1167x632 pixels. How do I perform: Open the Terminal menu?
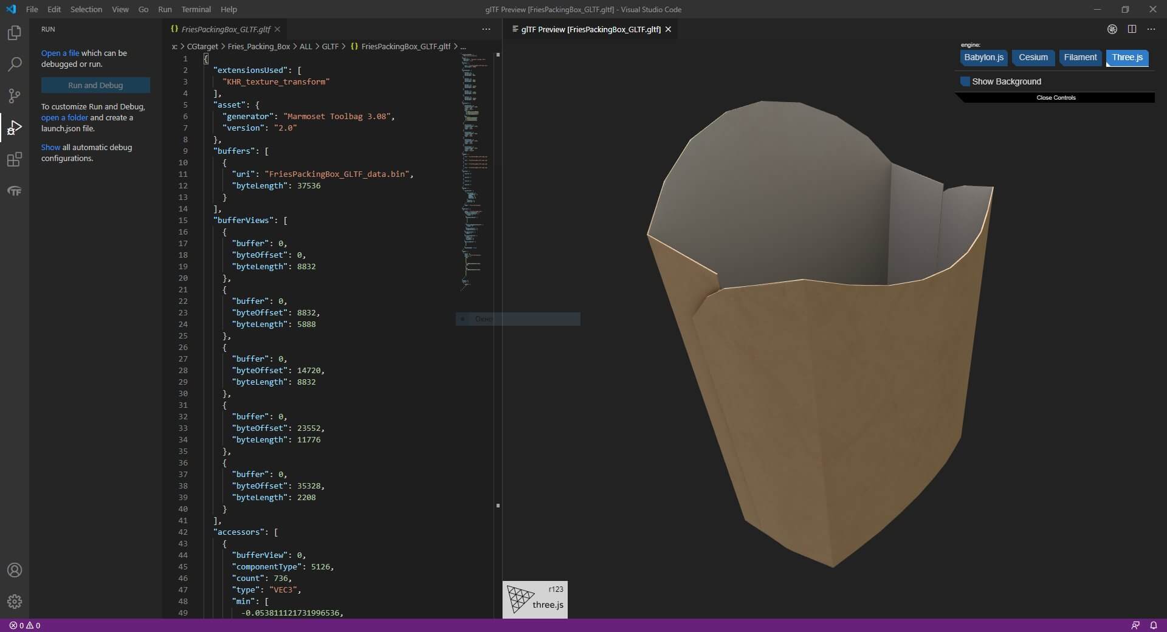(x=196, y=9)
